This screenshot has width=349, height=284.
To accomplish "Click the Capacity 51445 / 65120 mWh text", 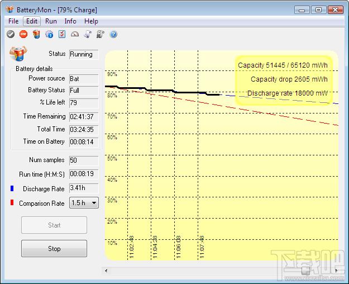I will (283, 65).
